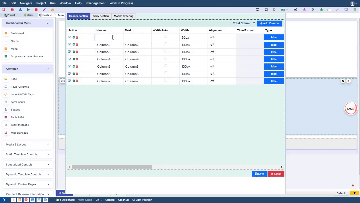Click the red delete icon on grid widget
This screenshot has width=360, height=203.
[348, 81]
